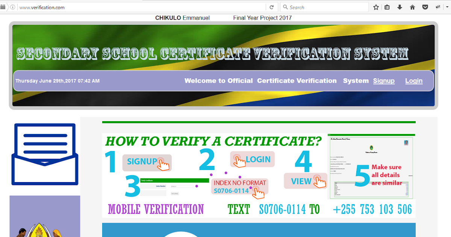The image size is (451, 237).
Task: Click the heading Secondary School Certificate Verification System
Action: click(212, 54)
